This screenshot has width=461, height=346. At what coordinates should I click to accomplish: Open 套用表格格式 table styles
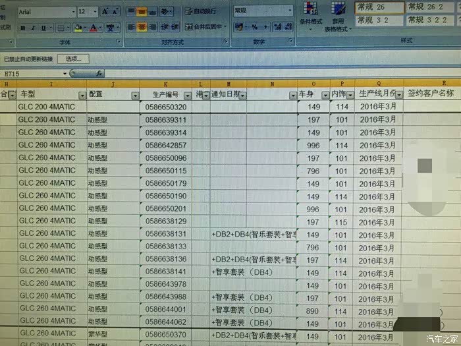[337, 16]
